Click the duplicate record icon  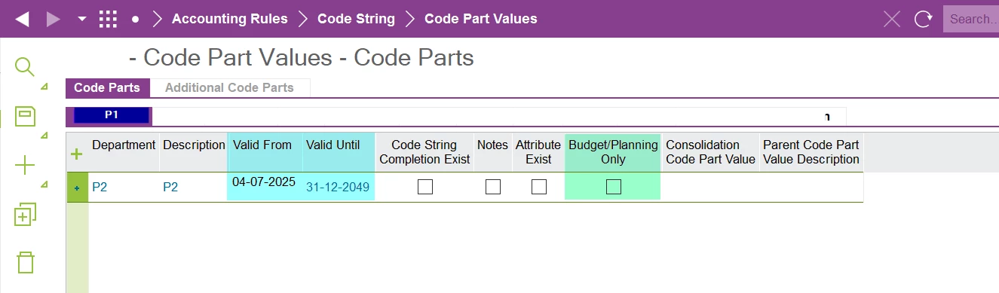tap(26, 215)
